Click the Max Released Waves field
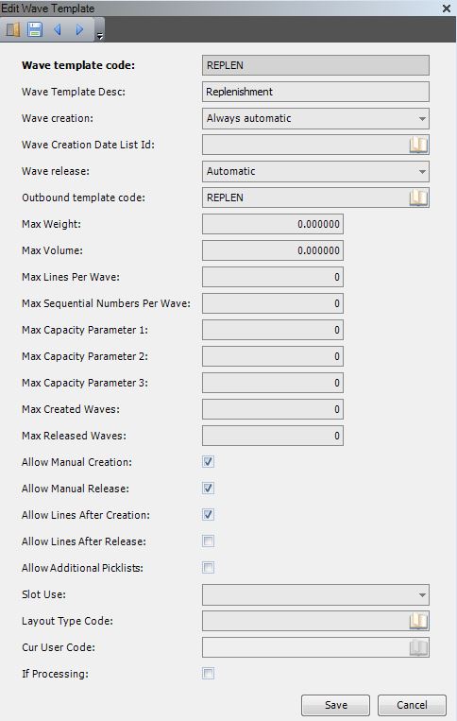The image size is (457, 721). pyautogui.click(x=273, y=436)
